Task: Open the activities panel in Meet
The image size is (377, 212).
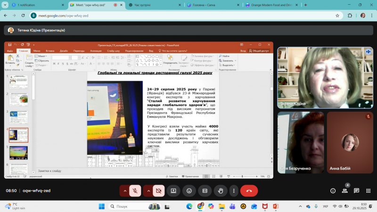Action: click(x=368, y=190)
